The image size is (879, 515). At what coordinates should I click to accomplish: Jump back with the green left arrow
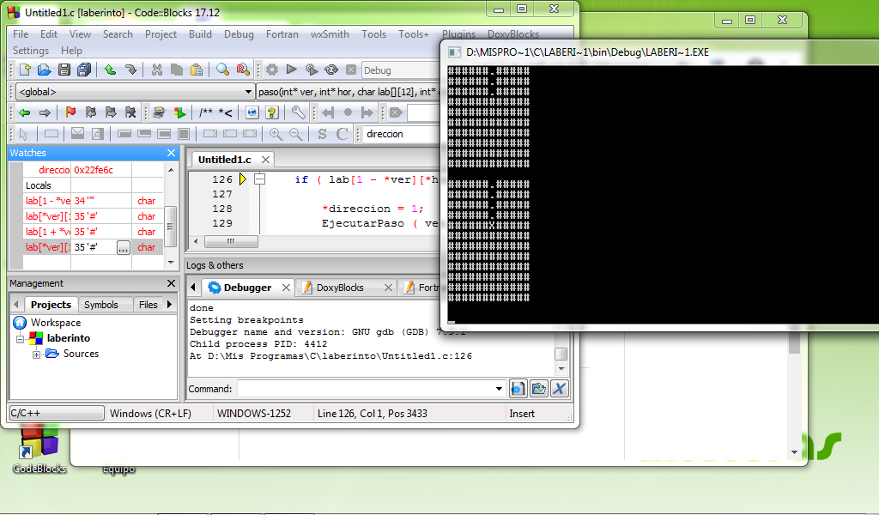(25, 112)
